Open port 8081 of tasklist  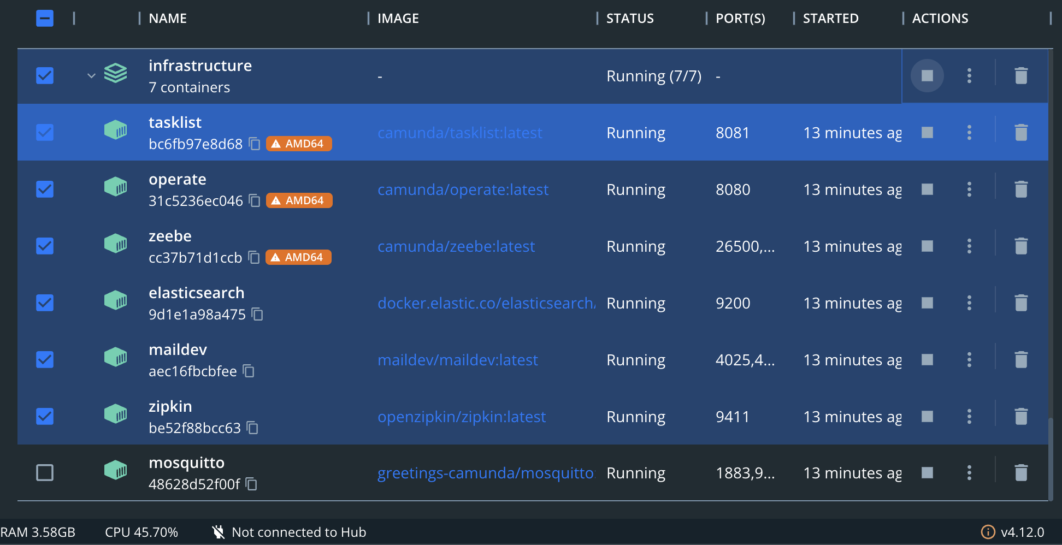coord(733,133)
